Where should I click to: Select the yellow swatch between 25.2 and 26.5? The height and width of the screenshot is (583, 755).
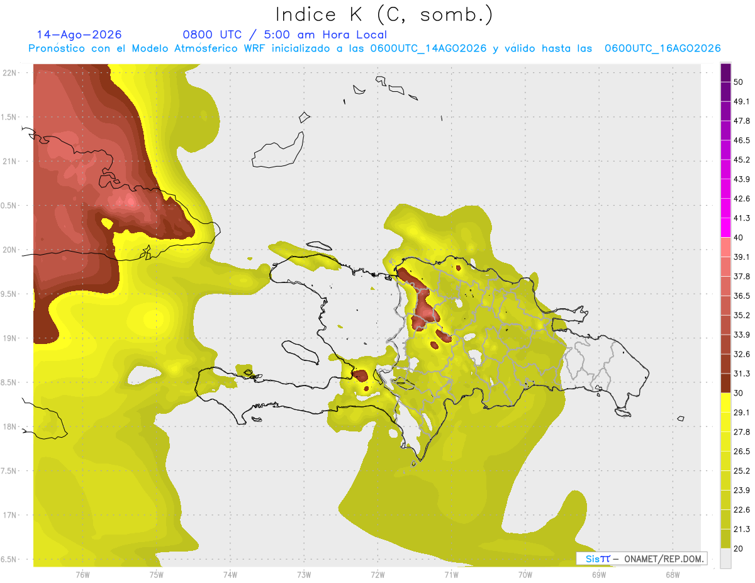click(x=726, y=461)
